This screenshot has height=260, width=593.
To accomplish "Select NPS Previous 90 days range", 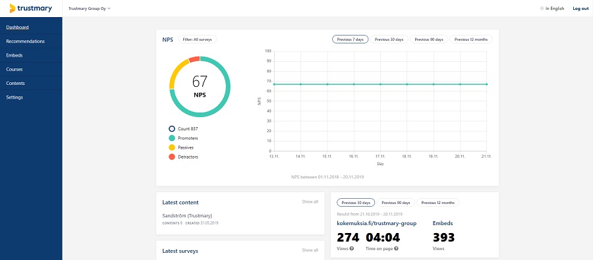I will click(x=429, y=39).
